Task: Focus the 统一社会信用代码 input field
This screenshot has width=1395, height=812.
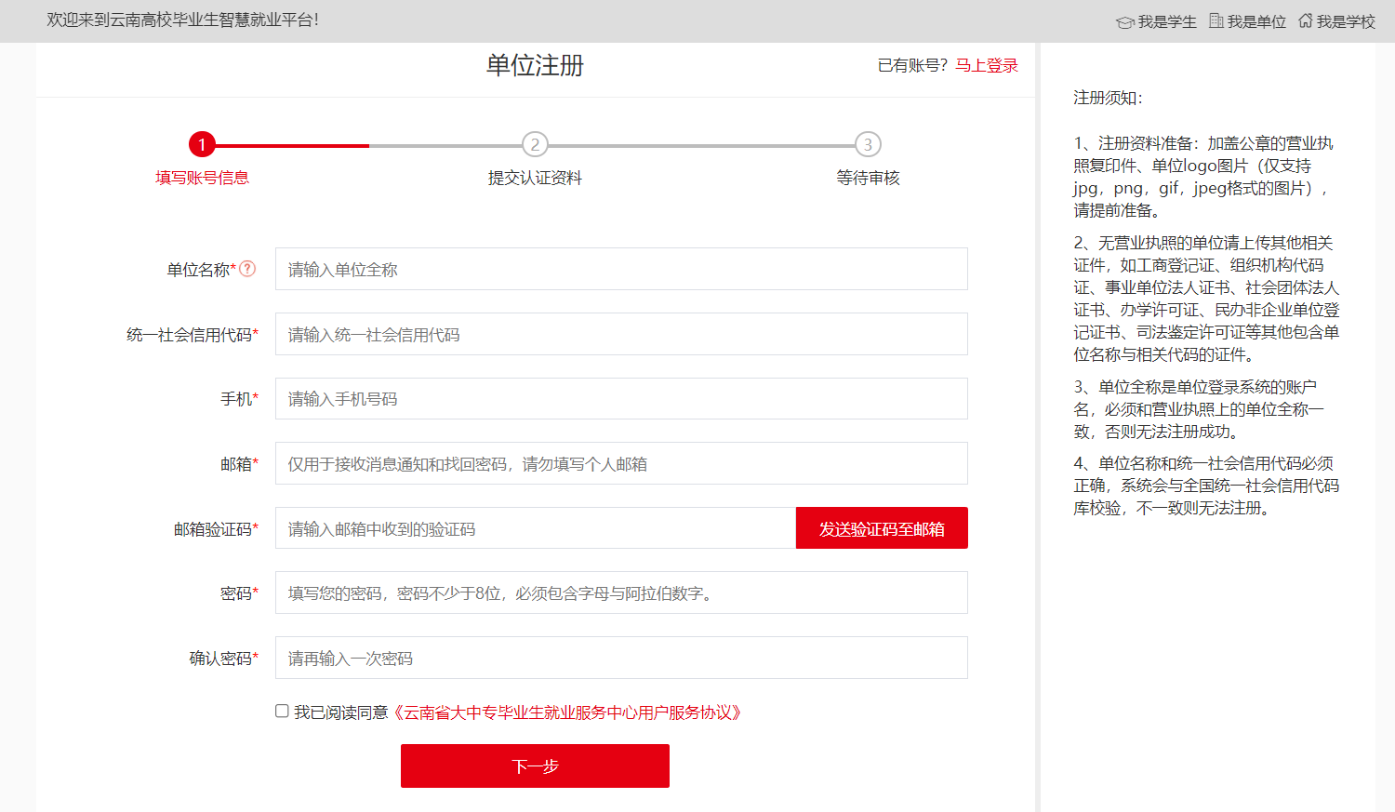Action: 621,334
